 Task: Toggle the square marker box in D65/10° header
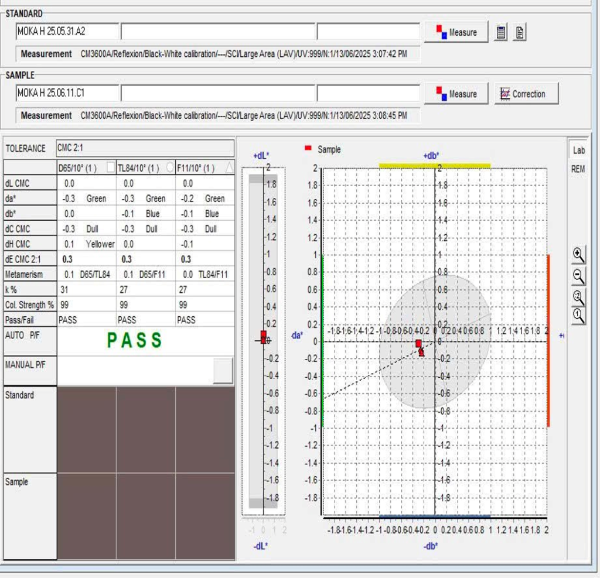point(110,167)
